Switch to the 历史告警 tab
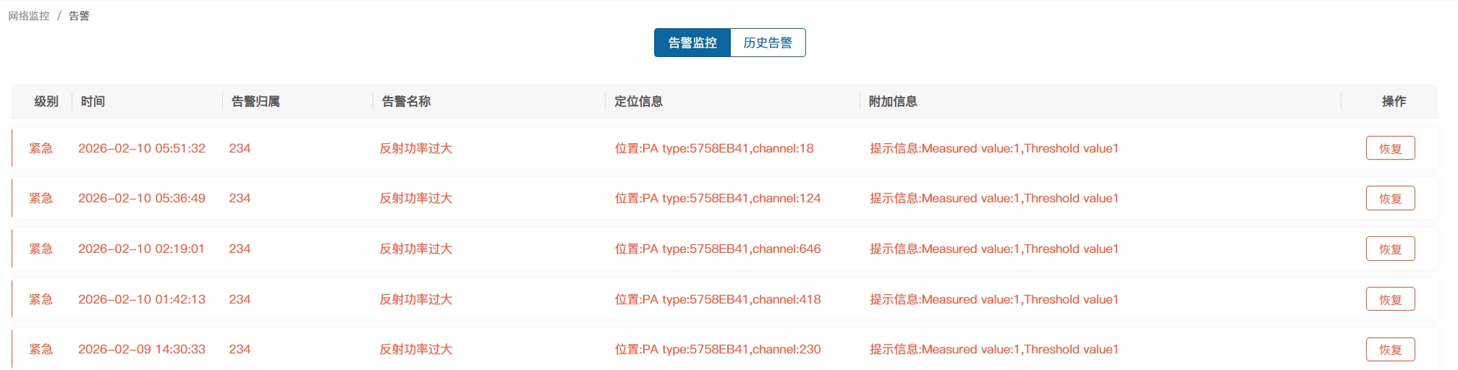The width and height of the screenshot is (1458, 370). pos(768,43)
